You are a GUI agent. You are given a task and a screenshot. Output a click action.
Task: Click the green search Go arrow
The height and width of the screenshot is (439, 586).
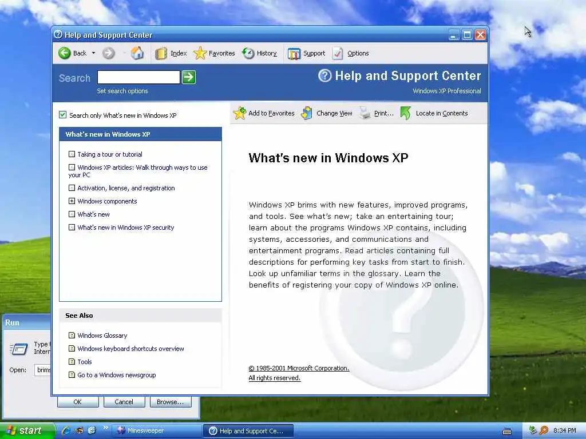[x=189, y=77]
